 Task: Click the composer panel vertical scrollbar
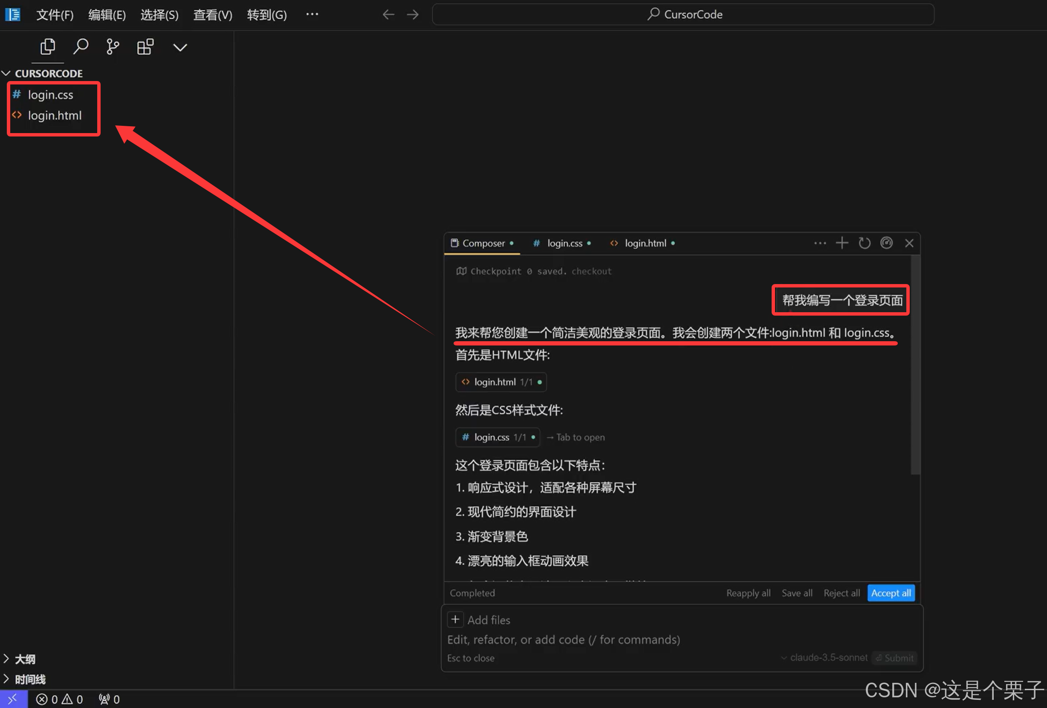[x=914, y=365]
